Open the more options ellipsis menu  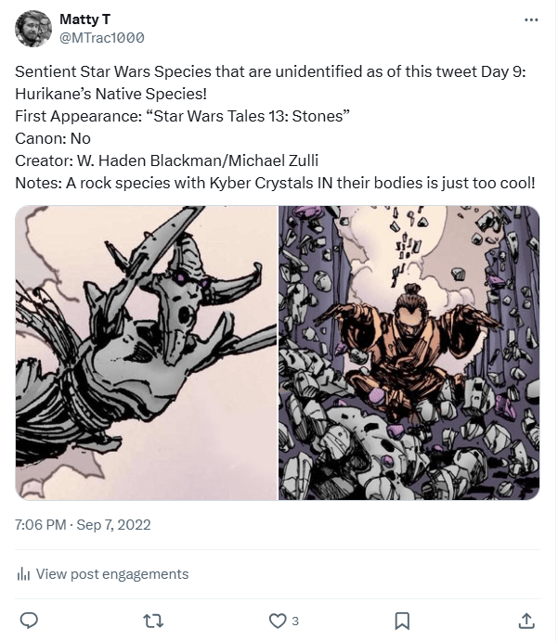[530, 19]
